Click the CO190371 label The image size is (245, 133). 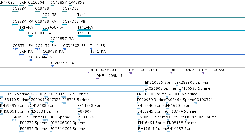point(204,100)
